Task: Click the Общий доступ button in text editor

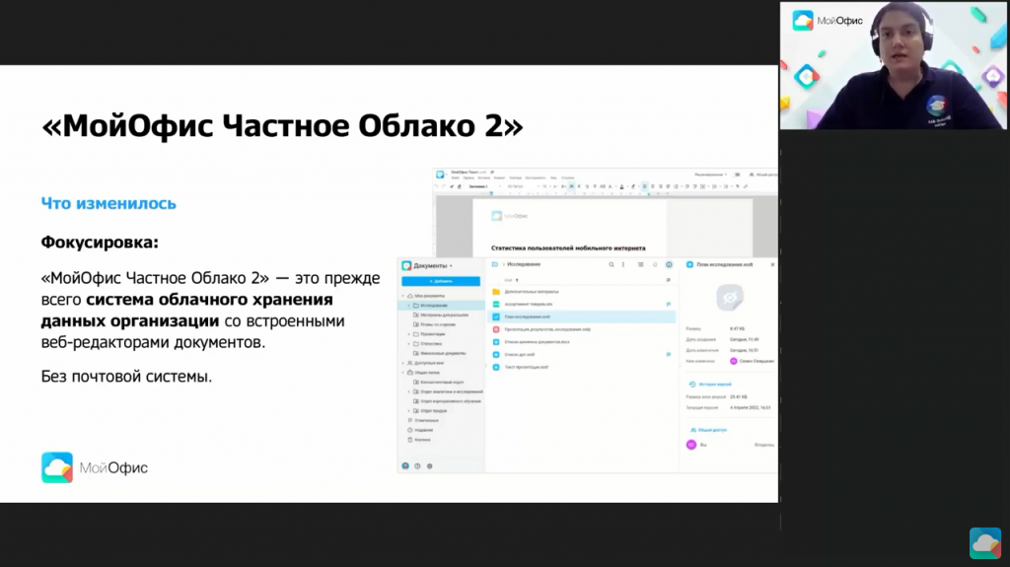Action: pyautogui.click(x=764, y=175)
